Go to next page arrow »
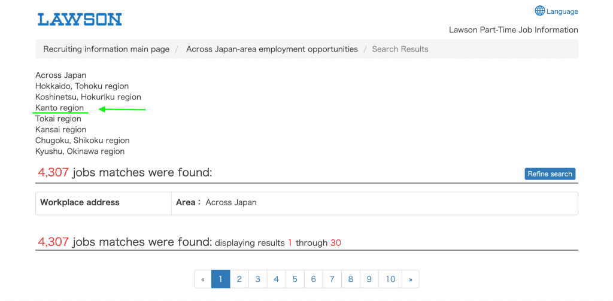The image size is (613, 301). pos(411,279)
